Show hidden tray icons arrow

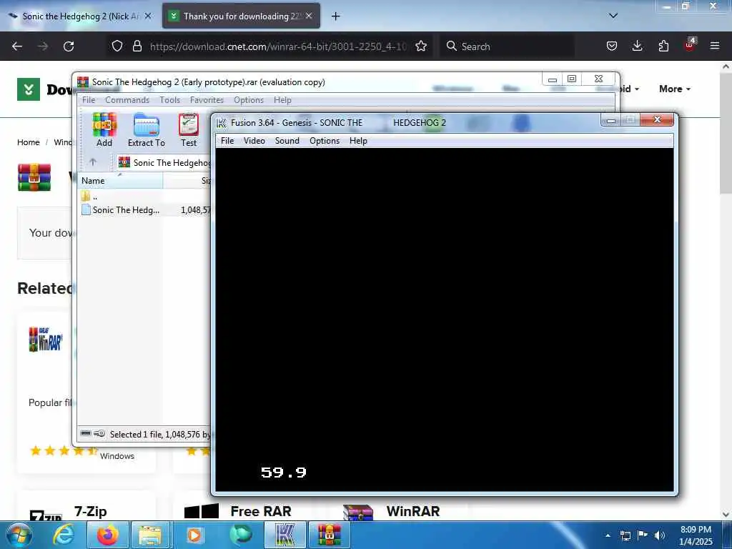[608, 535]
